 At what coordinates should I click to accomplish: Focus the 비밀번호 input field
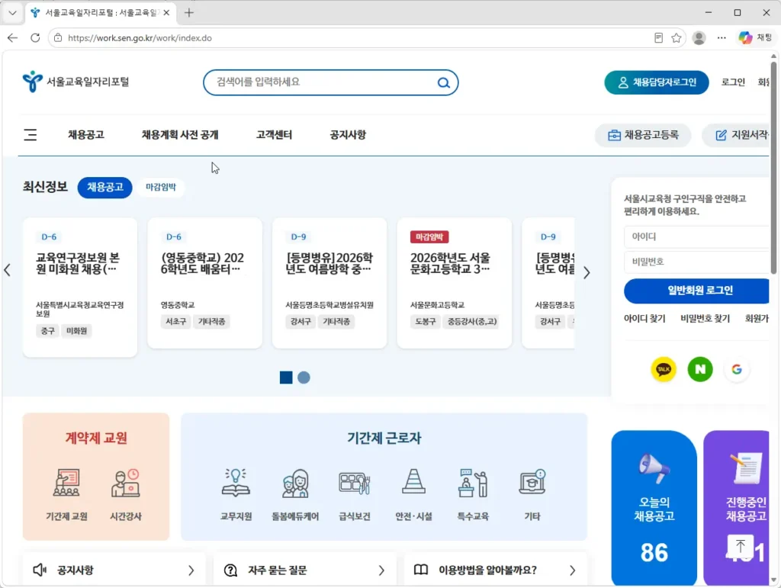pyautogui.click(x=697, y=262)
